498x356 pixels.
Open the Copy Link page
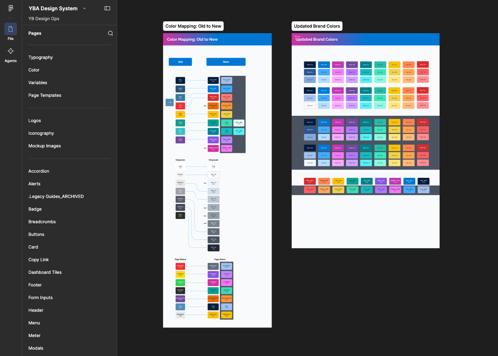click(39, 260)
